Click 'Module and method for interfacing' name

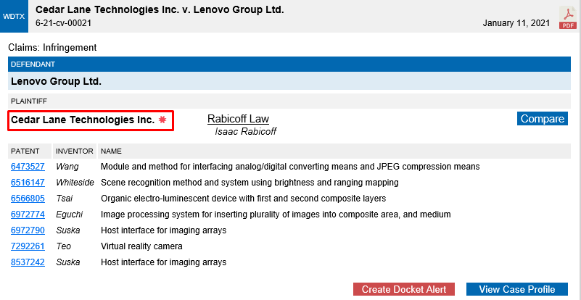(290, 167)
